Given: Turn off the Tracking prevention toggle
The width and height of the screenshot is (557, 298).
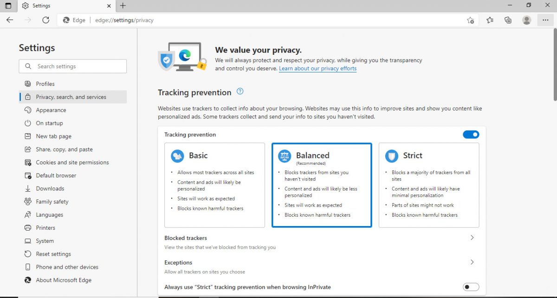Looking at the screenshot, I should pyautogui.click(x=471, y=135).
